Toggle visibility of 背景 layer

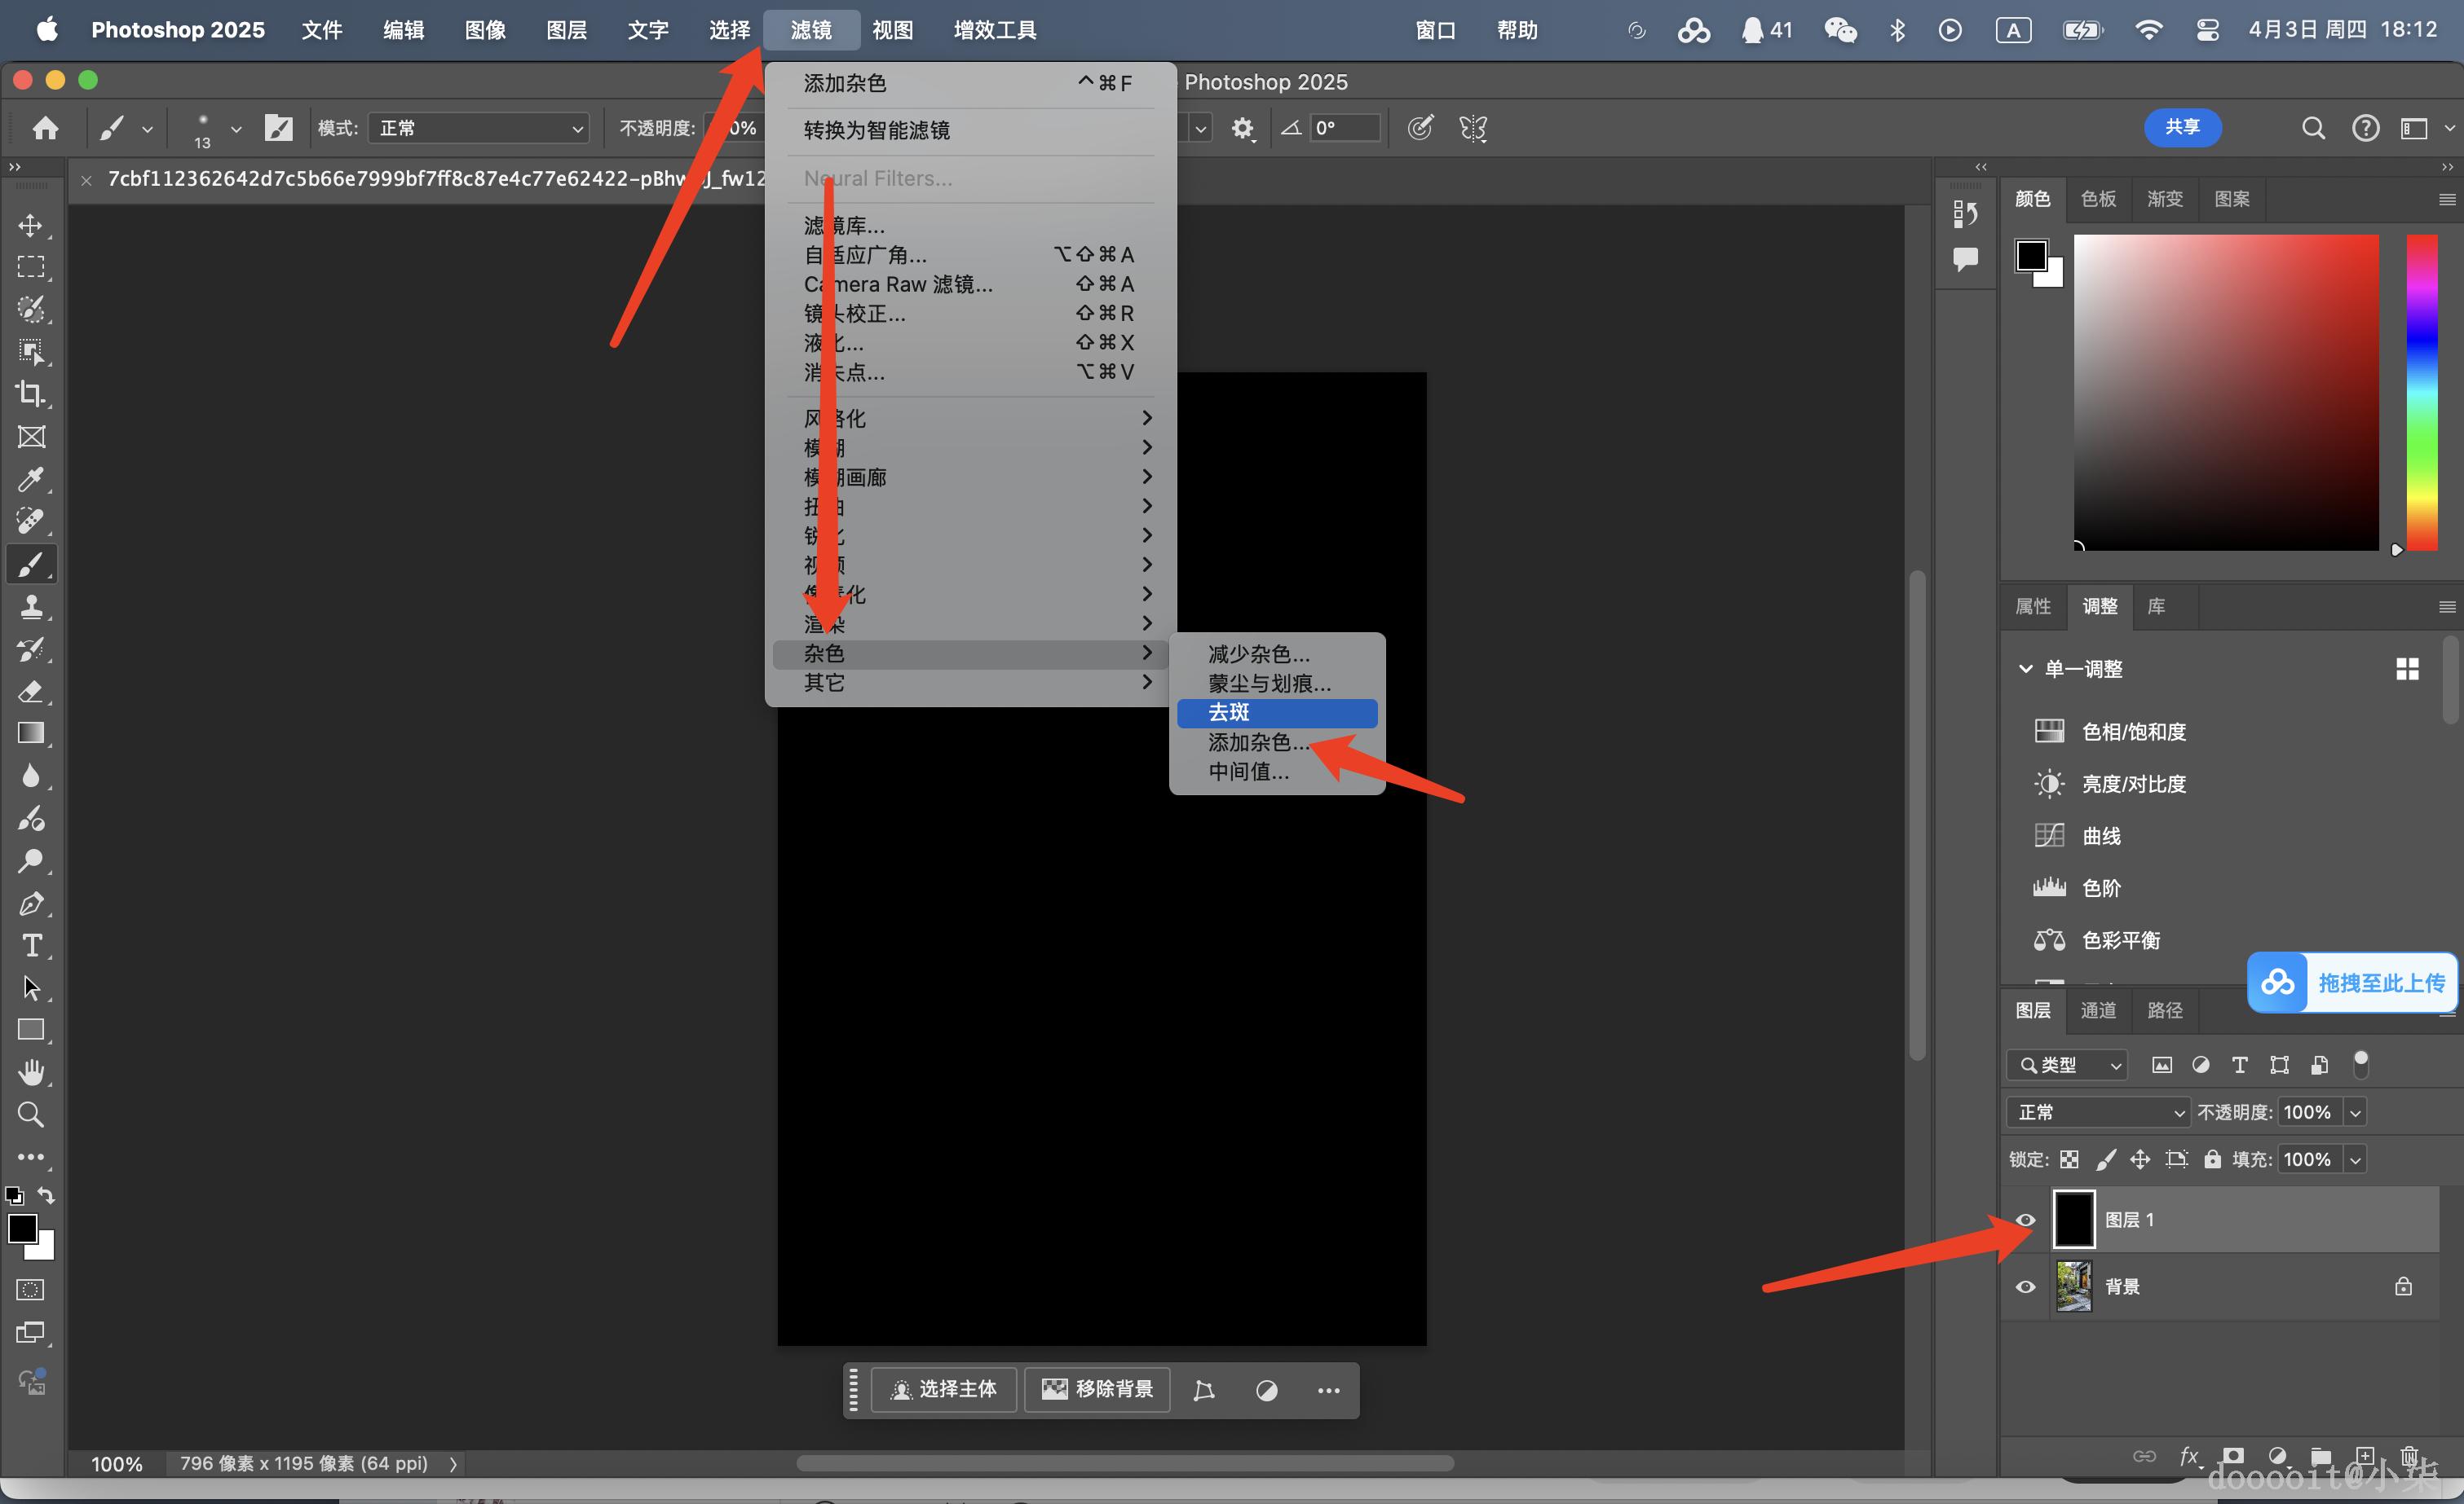pos(2025,1286)
